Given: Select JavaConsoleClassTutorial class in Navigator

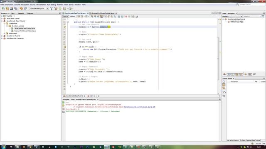Looking at the screenshot, I should tap(236, 19).
